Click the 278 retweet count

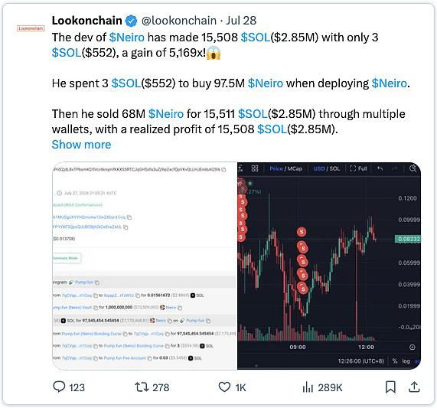pos(161,387)
